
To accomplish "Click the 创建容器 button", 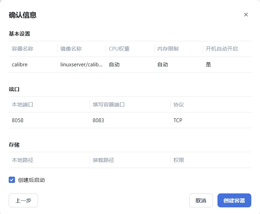I will click(x=234, y=200).
